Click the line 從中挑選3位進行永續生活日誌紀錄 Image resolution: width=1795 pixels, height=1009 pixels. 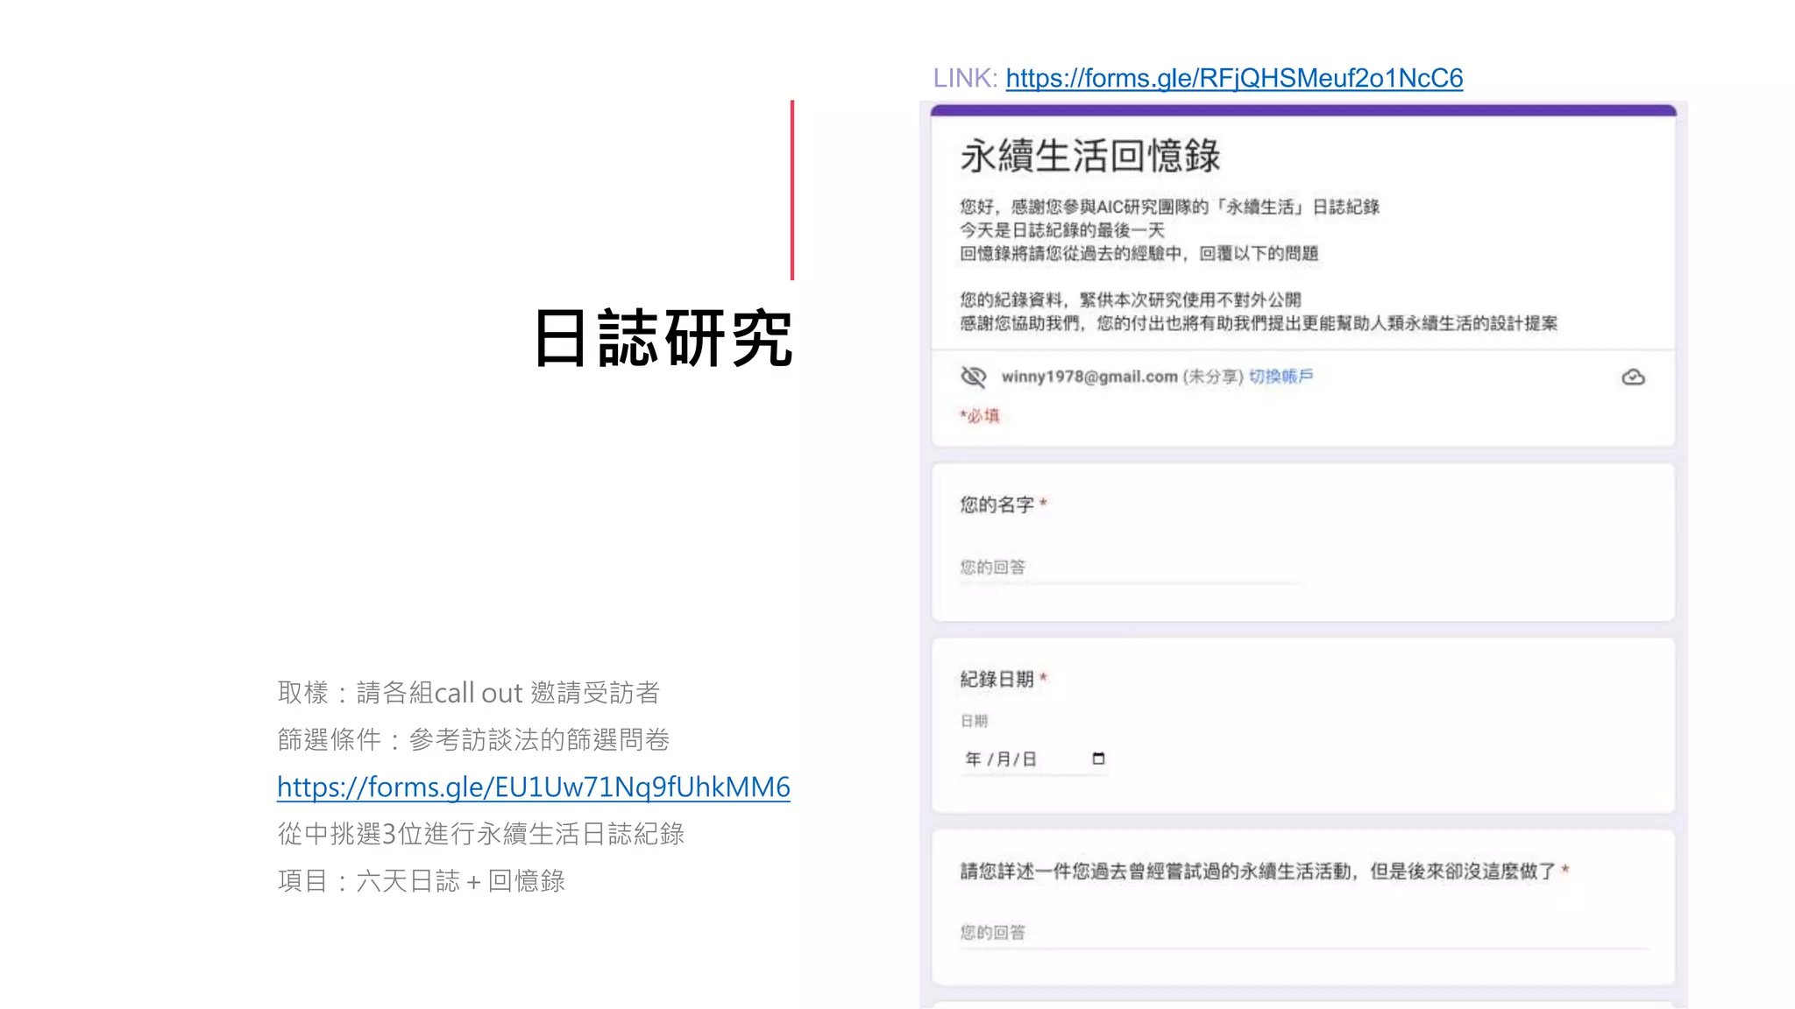[481, 834]
